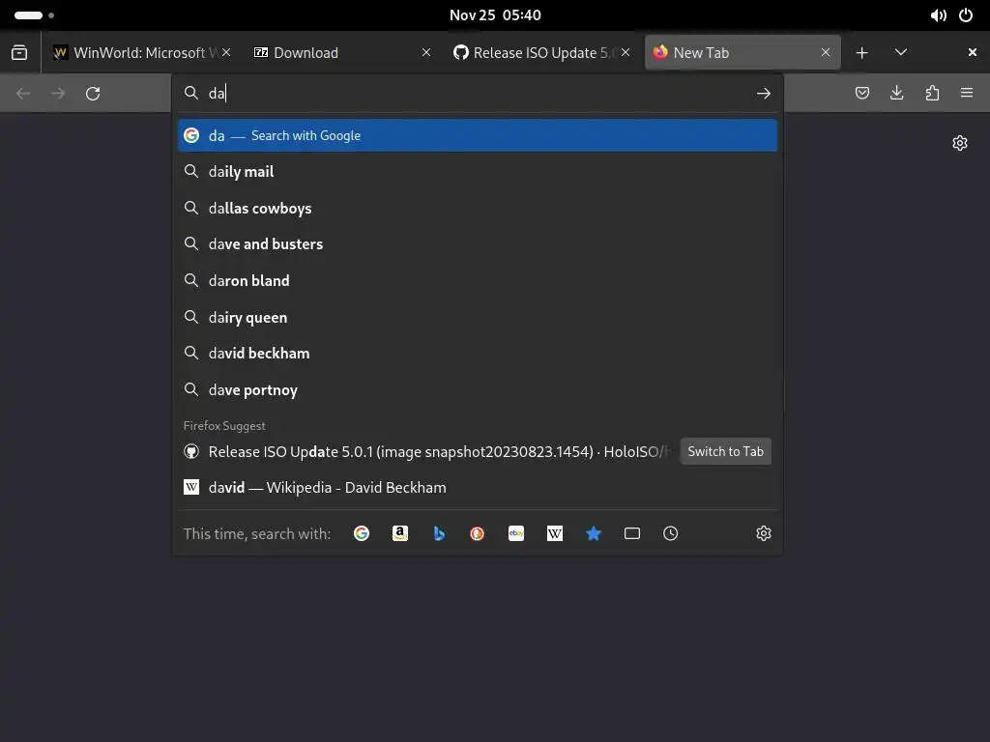
Task: Click the Firefox View icon
Action: pyautogui.click(x=19, y=52)
